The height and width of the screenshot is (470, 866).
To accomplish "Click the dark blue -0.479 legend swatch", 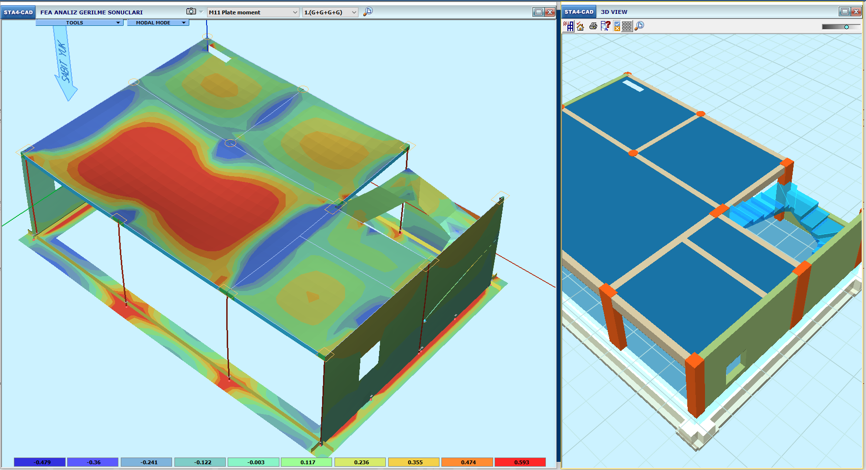I will point(39,462).
